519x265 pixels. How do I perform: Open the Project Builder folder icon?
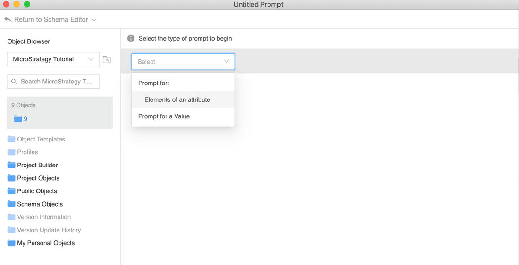pos(11,165)
